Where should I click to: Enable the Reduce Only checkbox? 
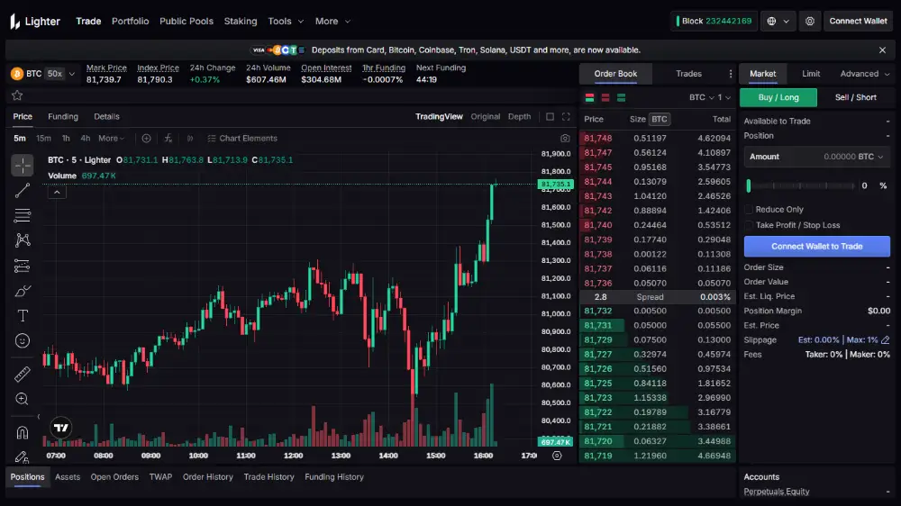pos(748,210)
